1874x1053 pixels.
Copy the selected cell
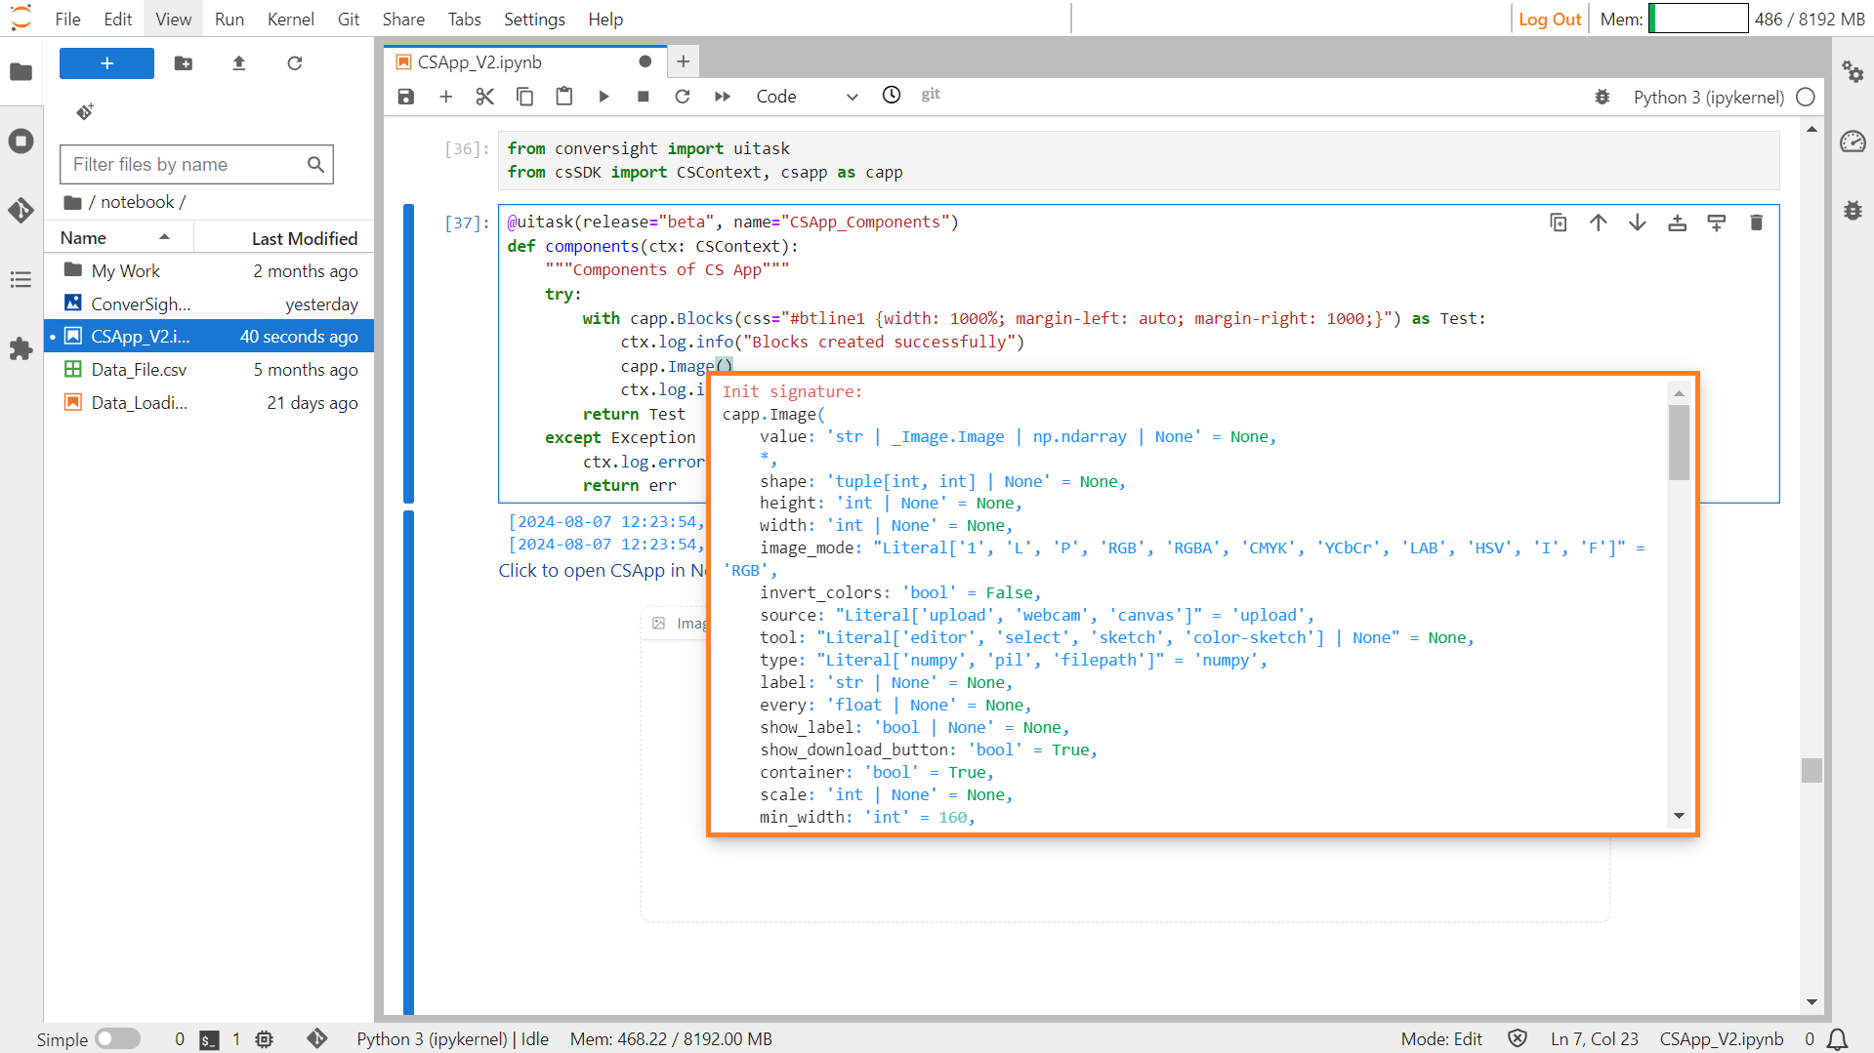[524, 97]
